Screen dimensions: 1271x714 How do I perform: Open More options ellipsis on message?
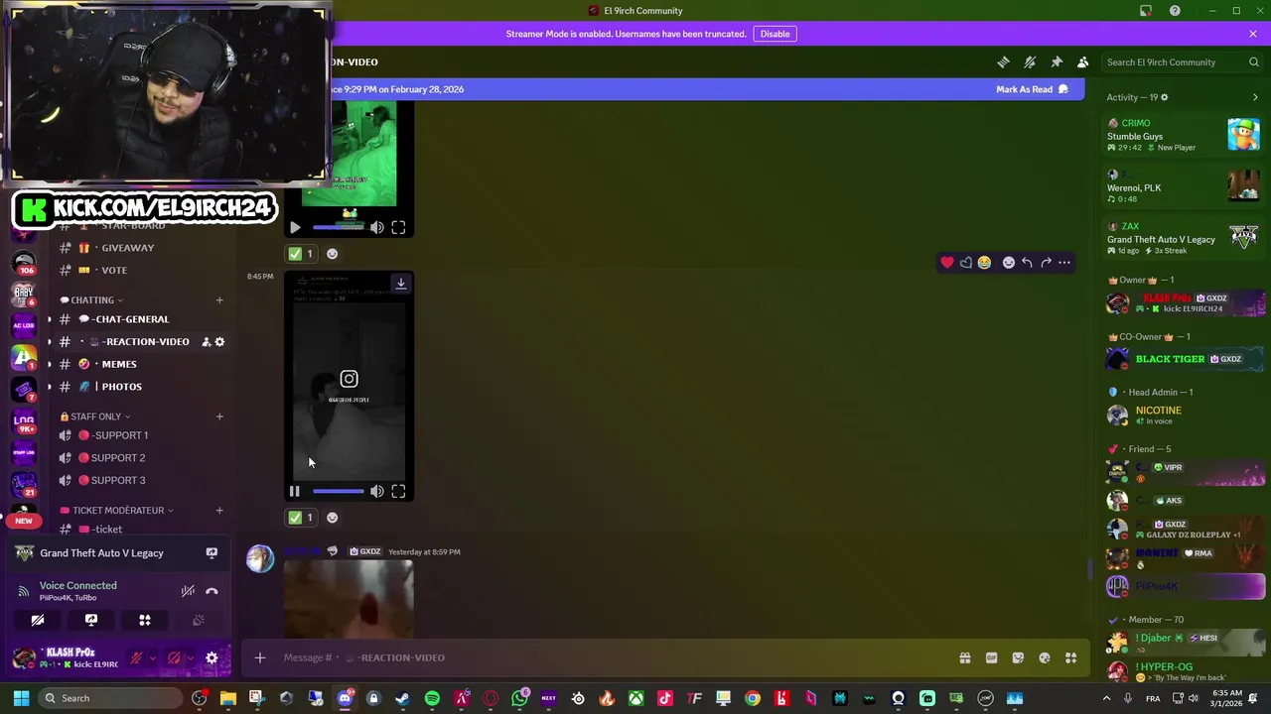click(1064, 263)
